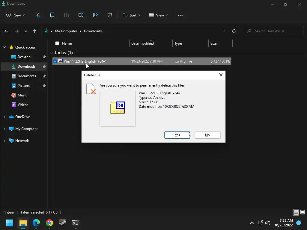This screenshot has width=307, height=230.
Task: Switch to details view layout icon
Action: pos(296,212)
